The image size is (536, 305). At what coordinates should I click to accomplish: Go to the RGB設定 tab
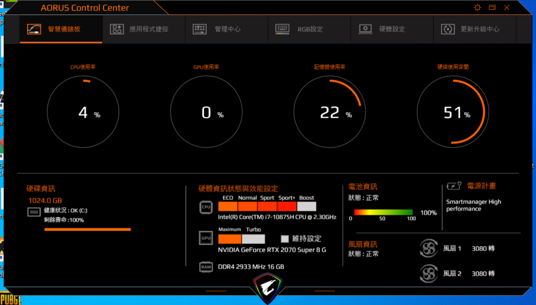(x=309, y=29)
